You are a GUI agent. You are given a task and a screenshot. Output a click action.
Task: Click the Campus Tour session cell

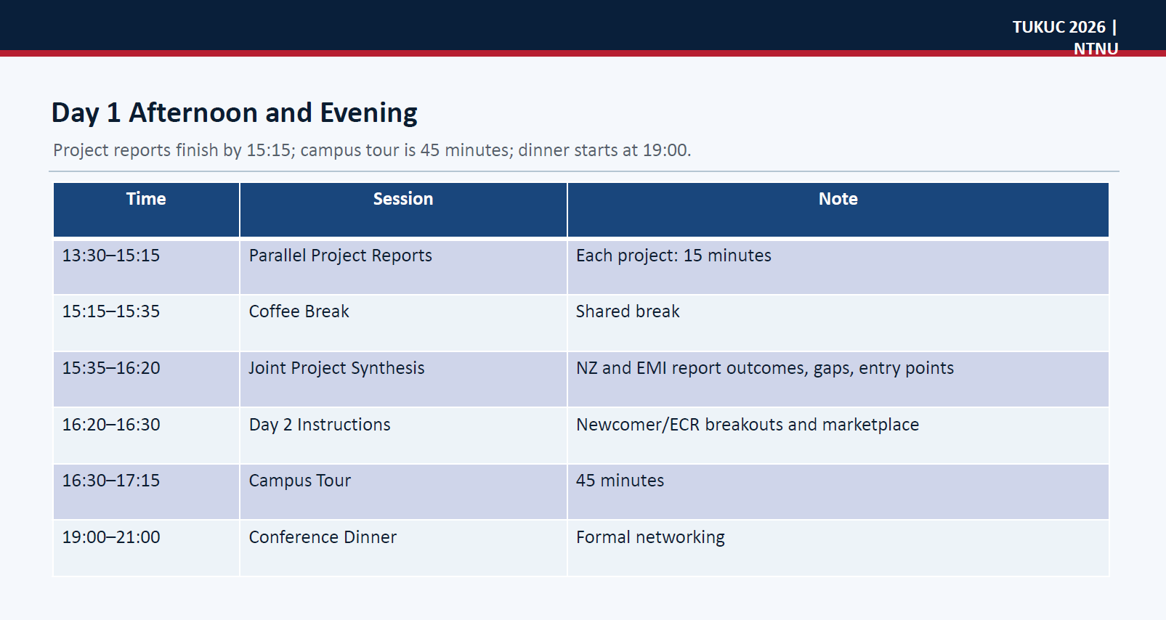coord(403,492)
